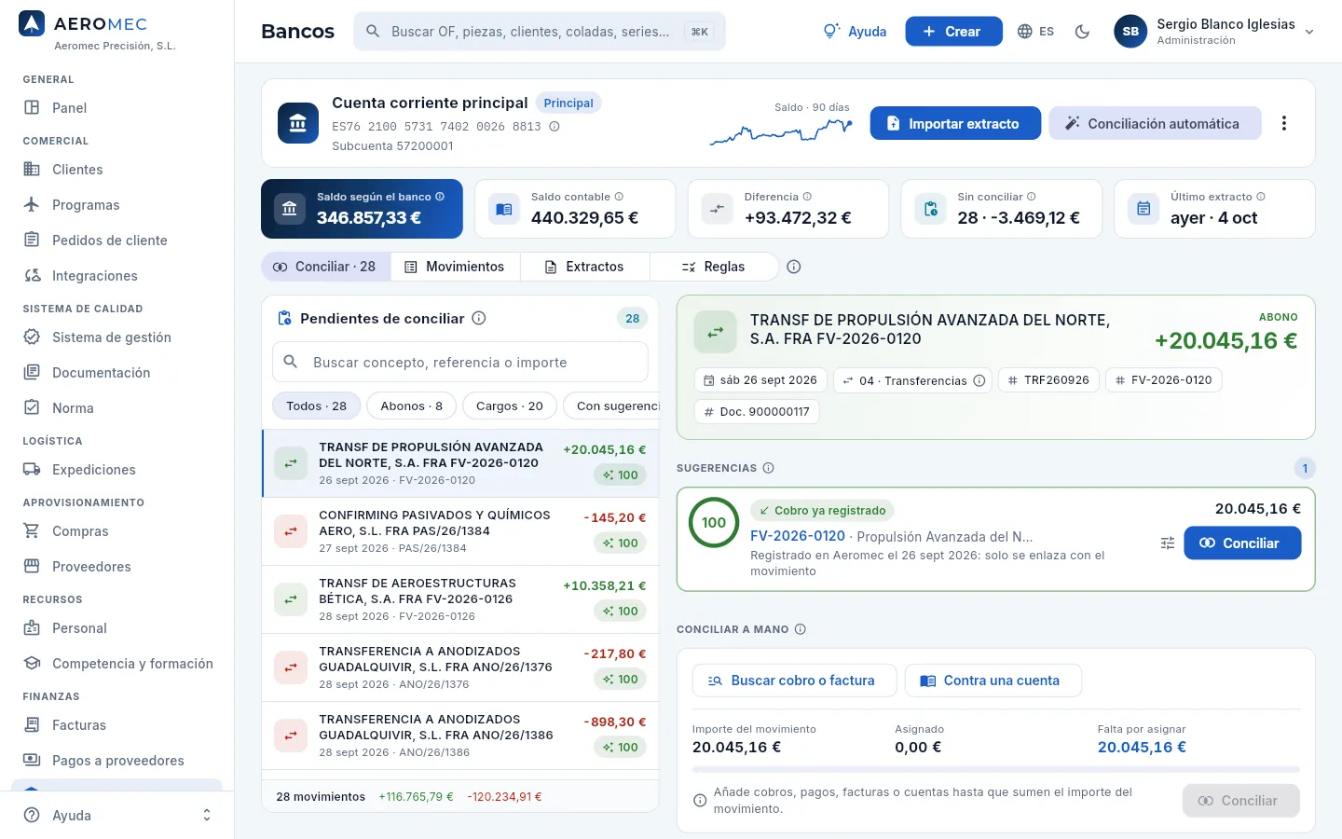Open FV-2026-0120 invoice link

click(x=798, y=536)
